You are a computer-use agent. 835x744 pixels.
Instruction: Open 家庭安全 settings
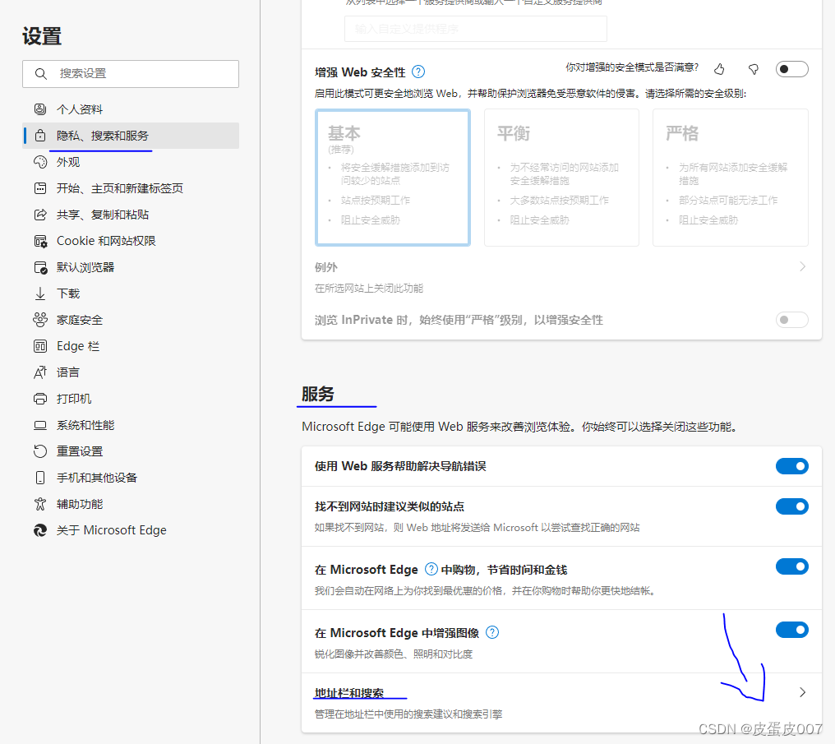click(131, 320)
